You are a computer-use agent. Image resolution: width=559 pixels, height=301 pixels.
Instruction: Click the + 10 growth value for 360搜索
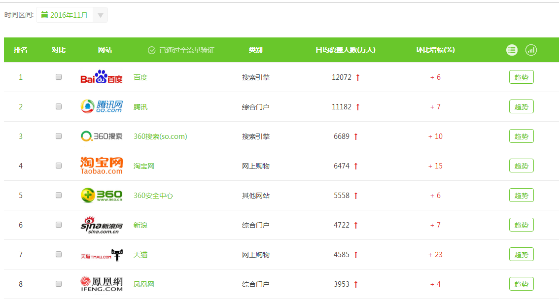click(x=435, y=136)
